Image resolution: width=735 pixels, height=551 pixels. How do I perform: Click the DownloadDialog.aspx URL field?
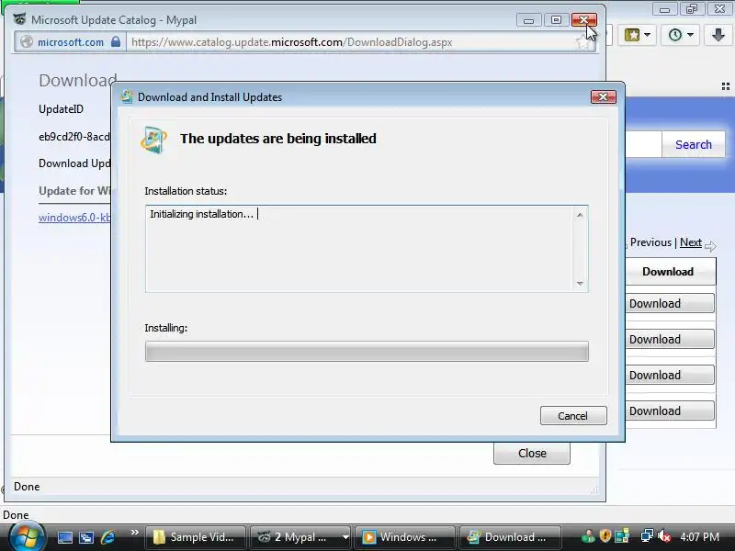(x=352, y=42)
